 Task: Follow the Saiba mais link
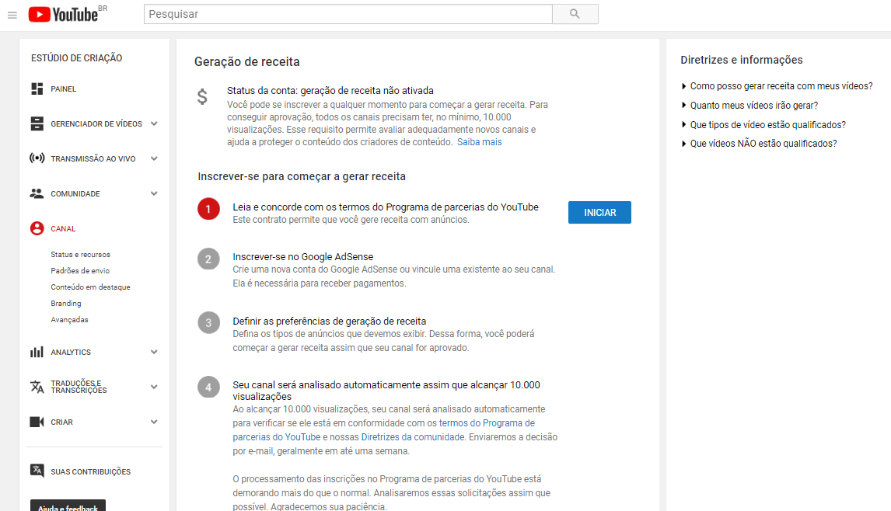tap(480, 142)
